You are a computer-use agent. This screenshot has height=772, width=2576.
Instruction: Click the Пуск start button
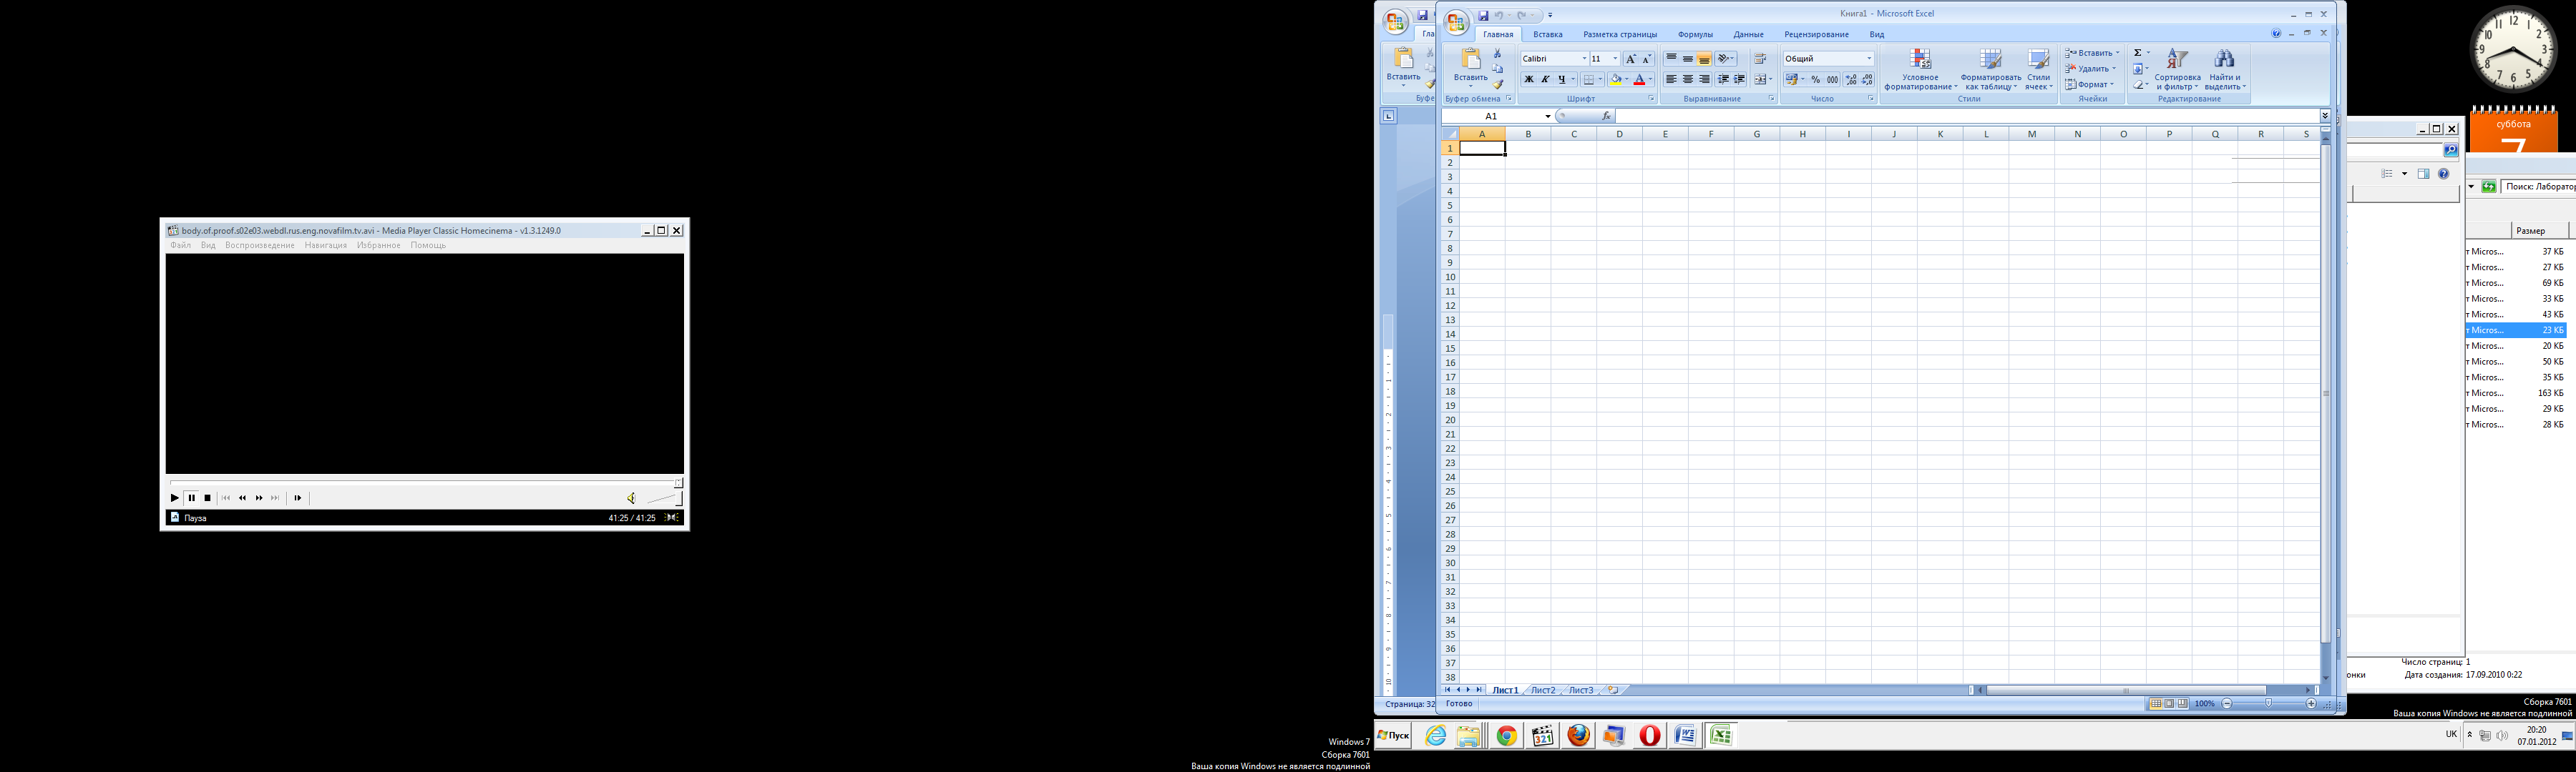coord(1393,736)
